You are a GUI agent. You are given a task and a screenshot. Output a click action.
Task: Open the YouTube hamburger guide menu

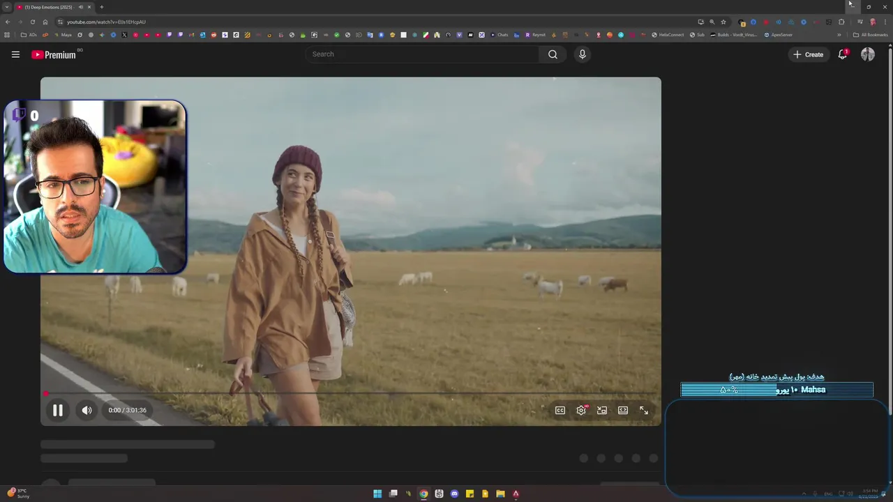pos(15,54)
